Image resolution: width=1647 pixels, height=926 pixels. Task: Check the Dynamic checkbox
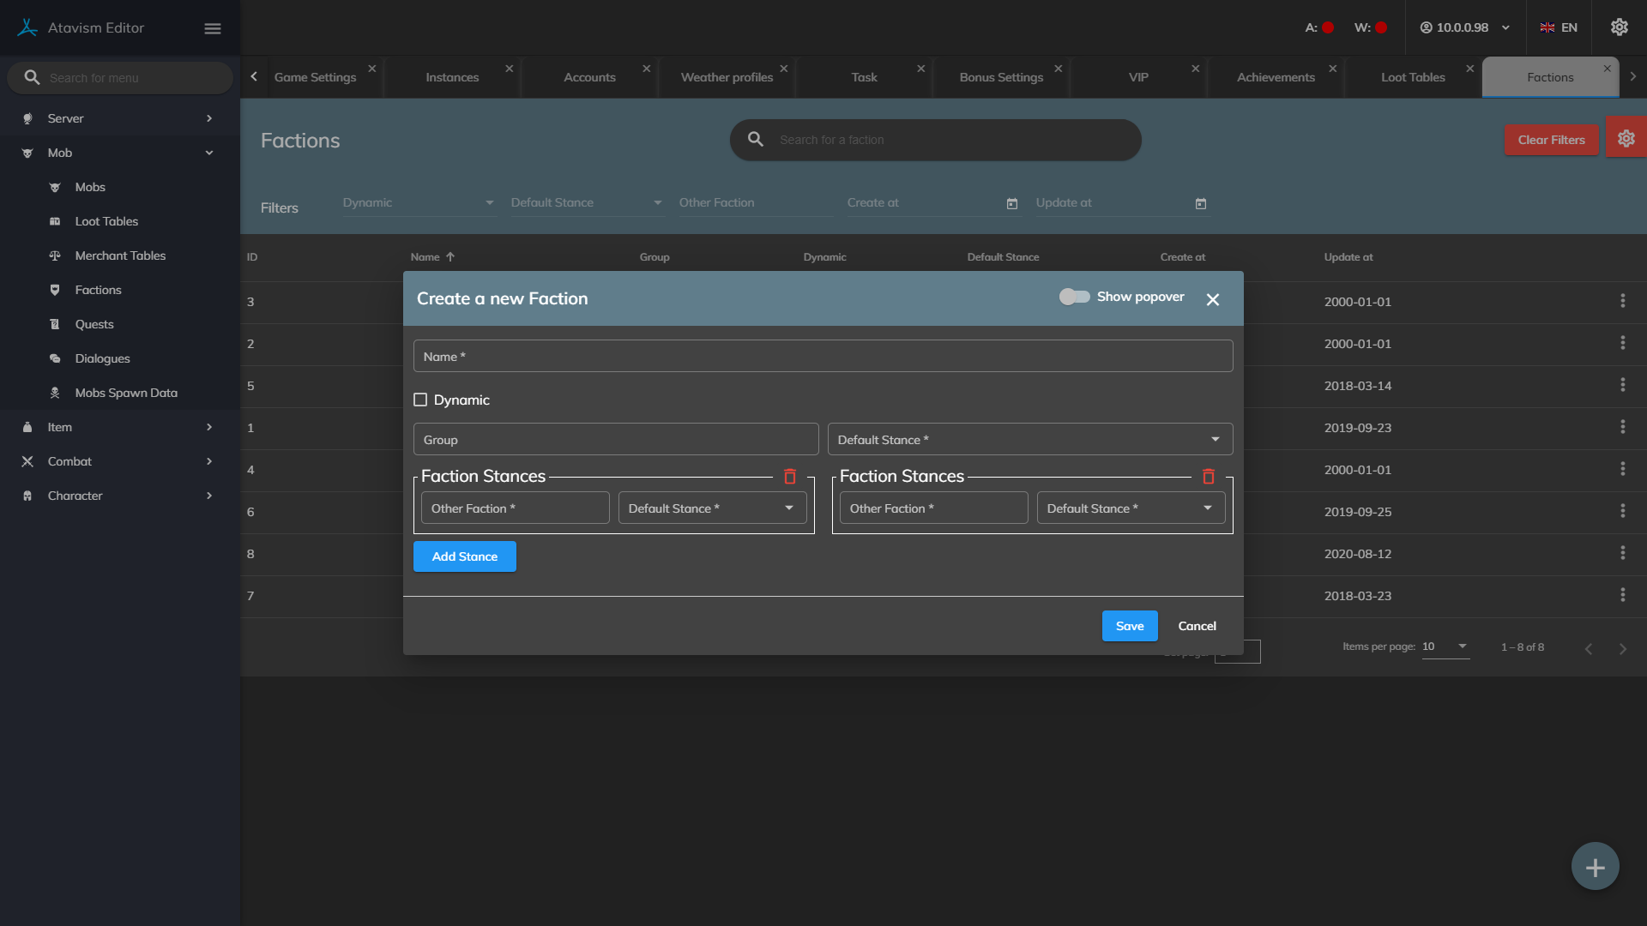420,400
